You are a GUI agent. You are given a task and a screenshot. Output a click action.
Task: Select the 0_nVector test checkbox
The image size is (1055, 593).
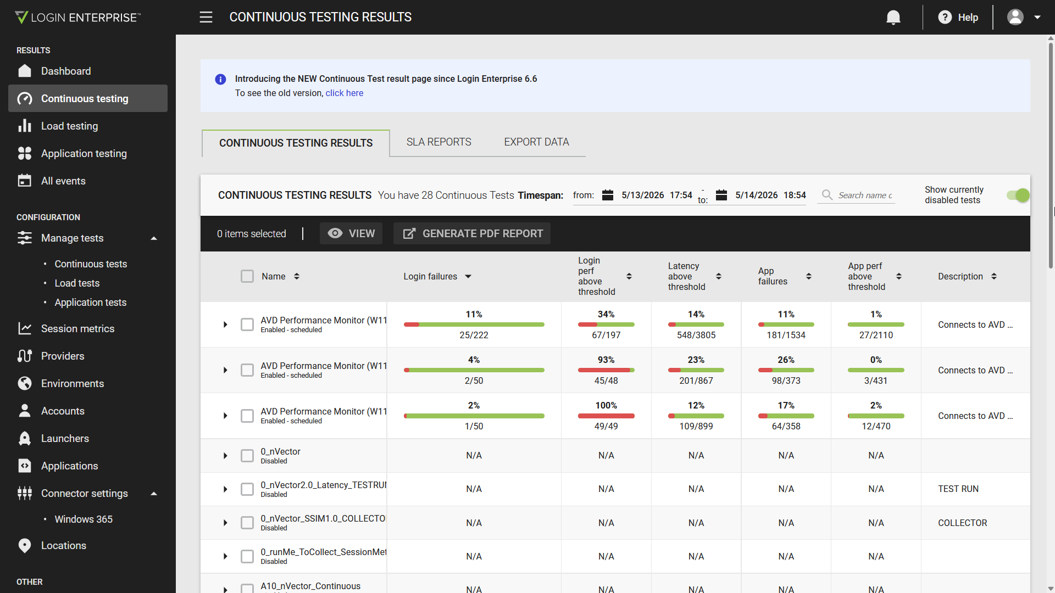point(247,456)
